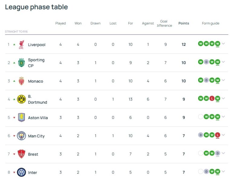Image resolution: width=232 pixels, height=179 pixels.
Task: Click the Man City club crest
Action: (21, 136)
